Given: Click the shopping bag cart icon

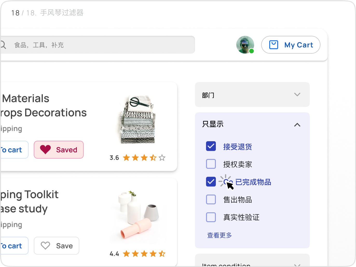Looking at the screenshot, I should point(273,45).
